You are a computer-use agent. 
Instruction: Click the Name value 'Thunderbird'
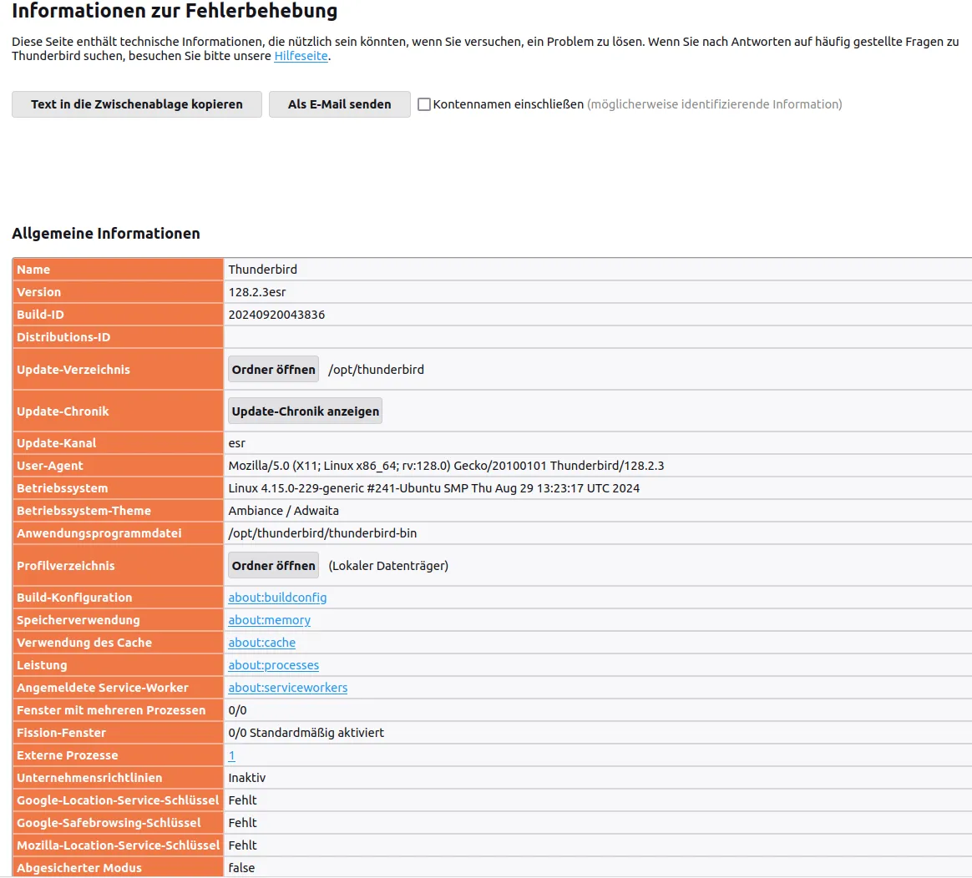(x=263, y=270)
